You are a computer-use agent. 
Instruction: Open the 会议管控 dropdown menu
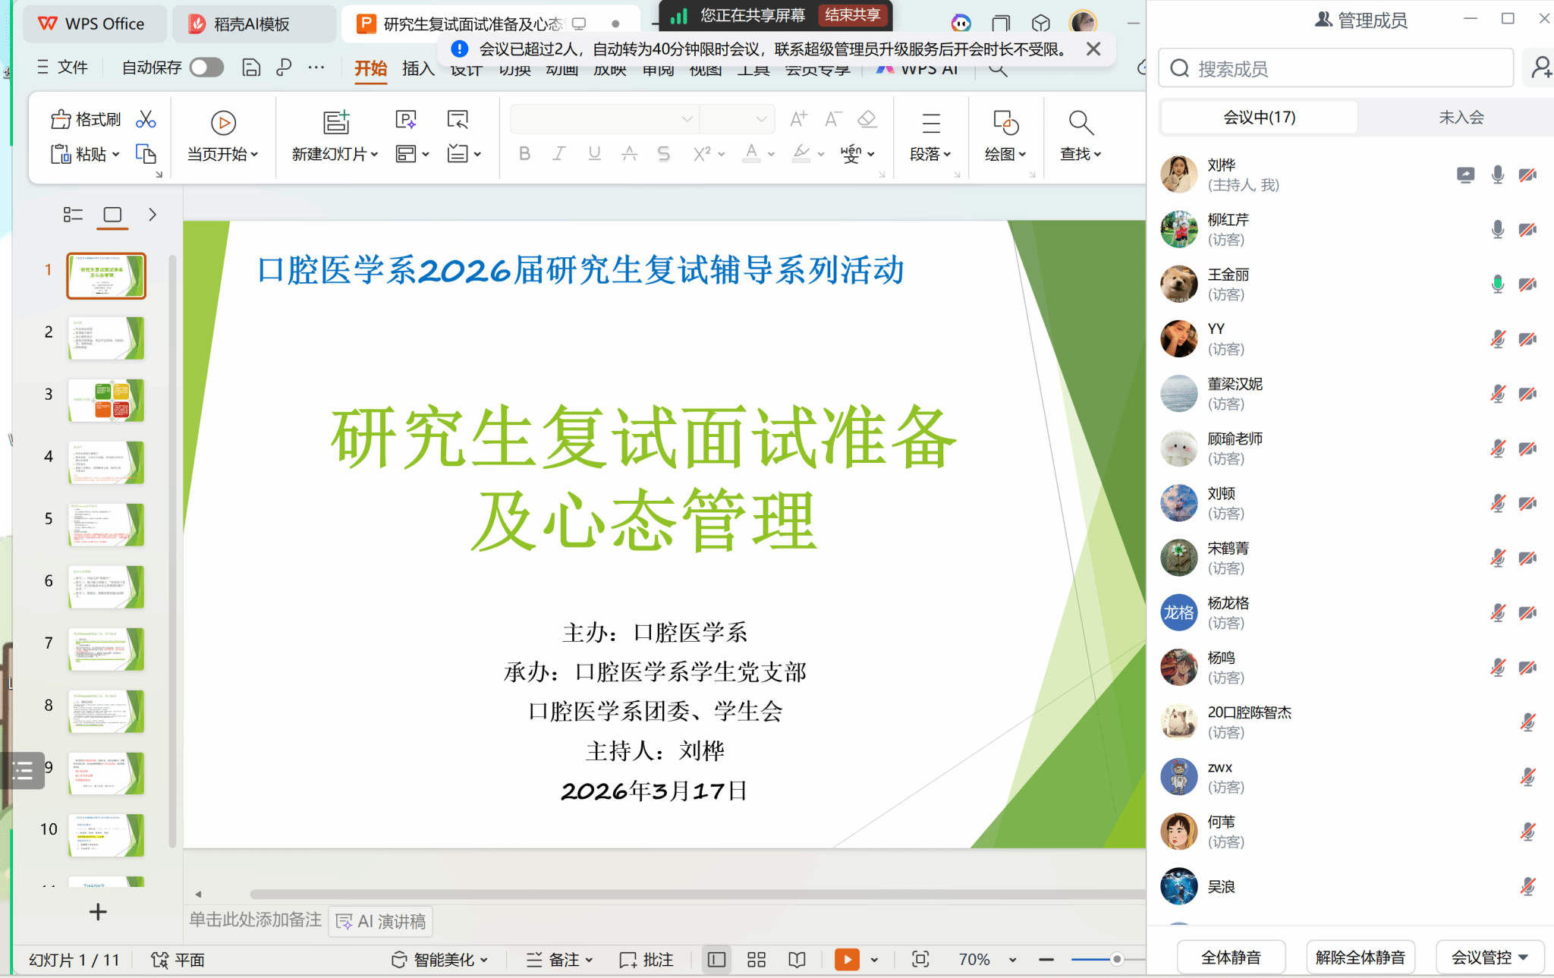tap(1490, 958)
